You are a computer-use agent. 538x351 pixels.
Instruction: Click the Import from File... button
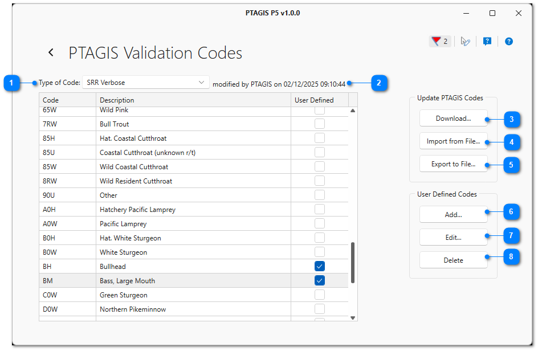[x=453, y=141]
